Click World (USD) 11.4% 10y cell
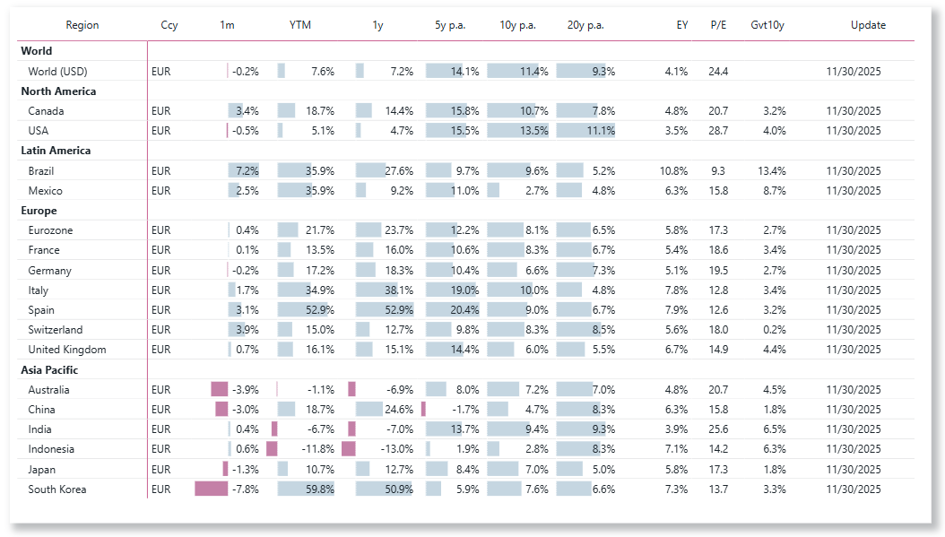This screenshot has width=945, height=537. pyautogui.click(x=517, y=71)
